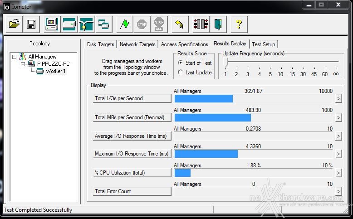Image resolution: width=353 pixels, height=219 pixels.
Task: Click the Total MBs per Second progress bar
Action: (253, 117)
